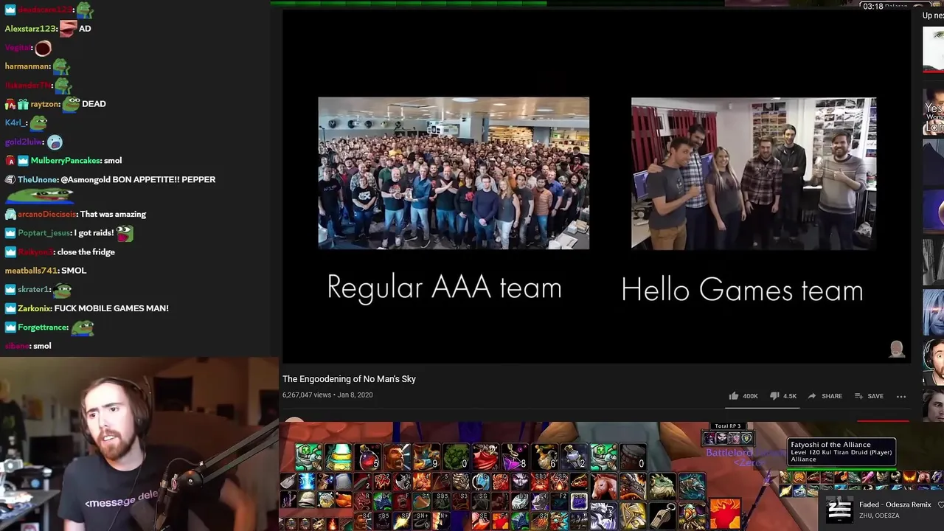Click the flask item with count 6
The width and height of the screenshot is (944, 531).
[544, 457]
